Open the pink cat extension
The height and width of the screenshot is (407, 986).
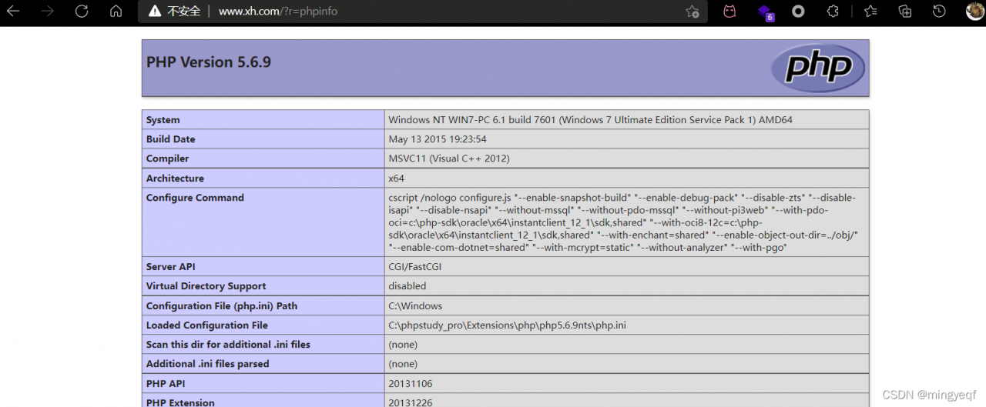point(729,12)
